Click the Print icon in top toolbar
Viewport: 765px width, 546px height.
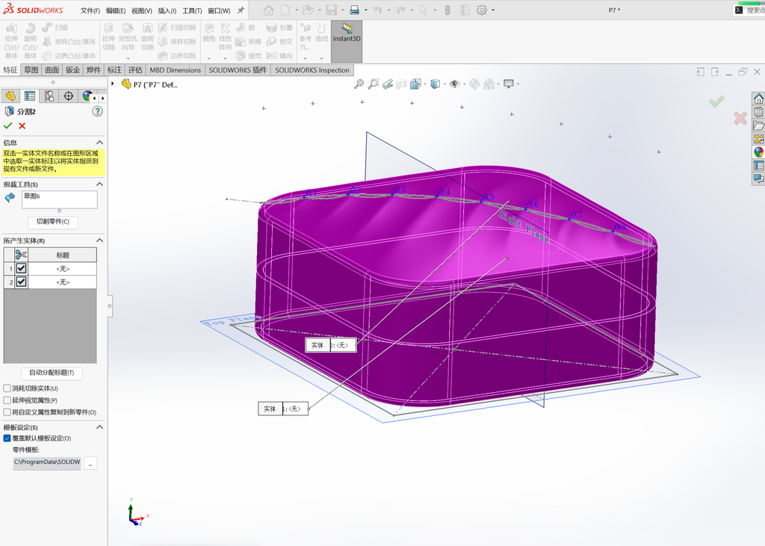click(355, 10)
